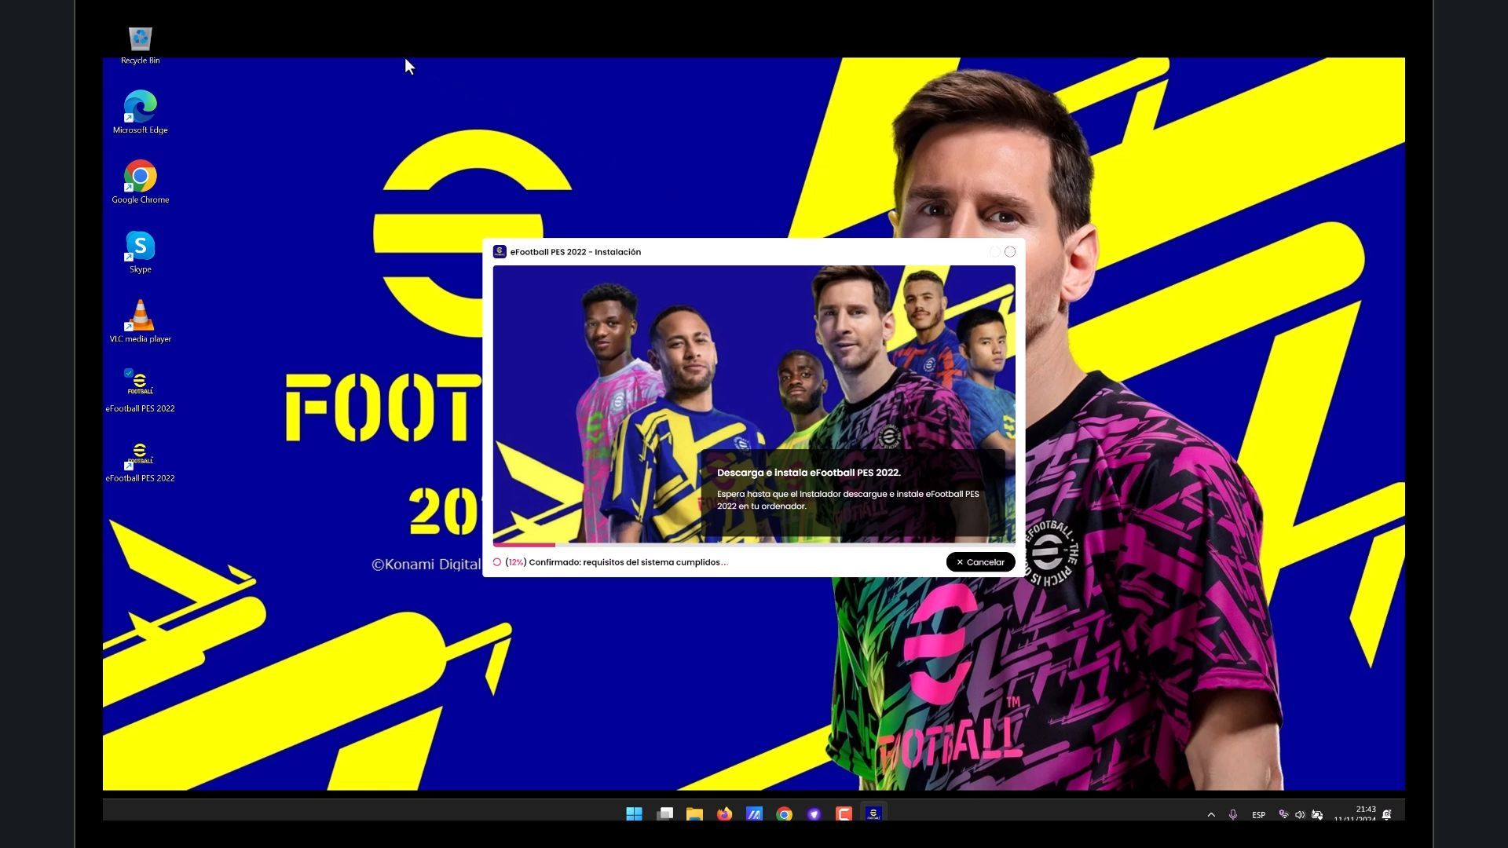Click 'Descarga e instala eFootball PES 2022.' heading
The width and height of the screenshot is (1508, 848).
click(x=809, y=473)
